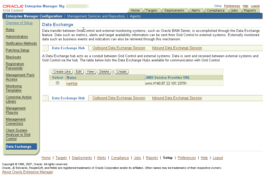Click the Create button
Screen dimensions: 265x176
pos(122,72)
